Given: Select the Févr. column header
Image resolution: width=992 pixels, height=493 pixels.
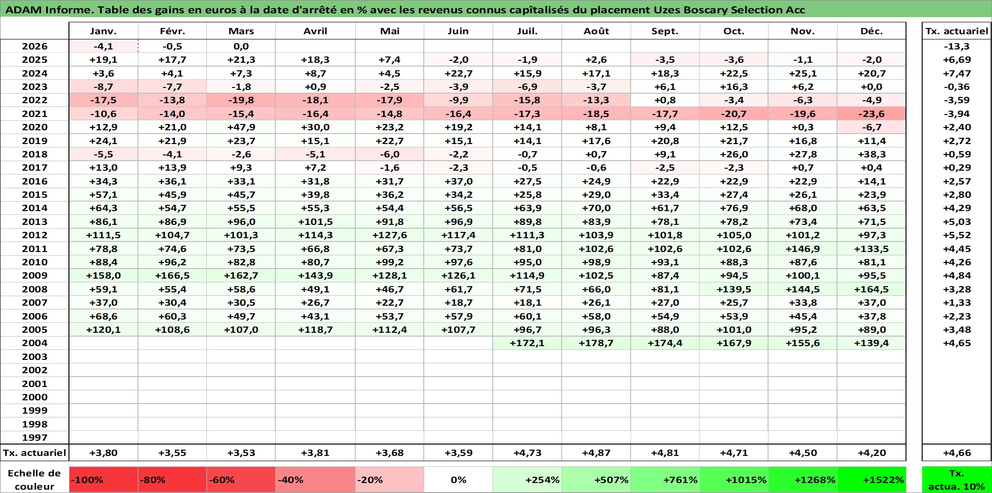Looking at the screenshot, I should [172, 31].
